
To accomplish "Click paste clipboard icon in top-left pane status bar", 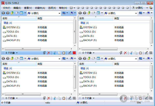I will [x=64, y=53].
